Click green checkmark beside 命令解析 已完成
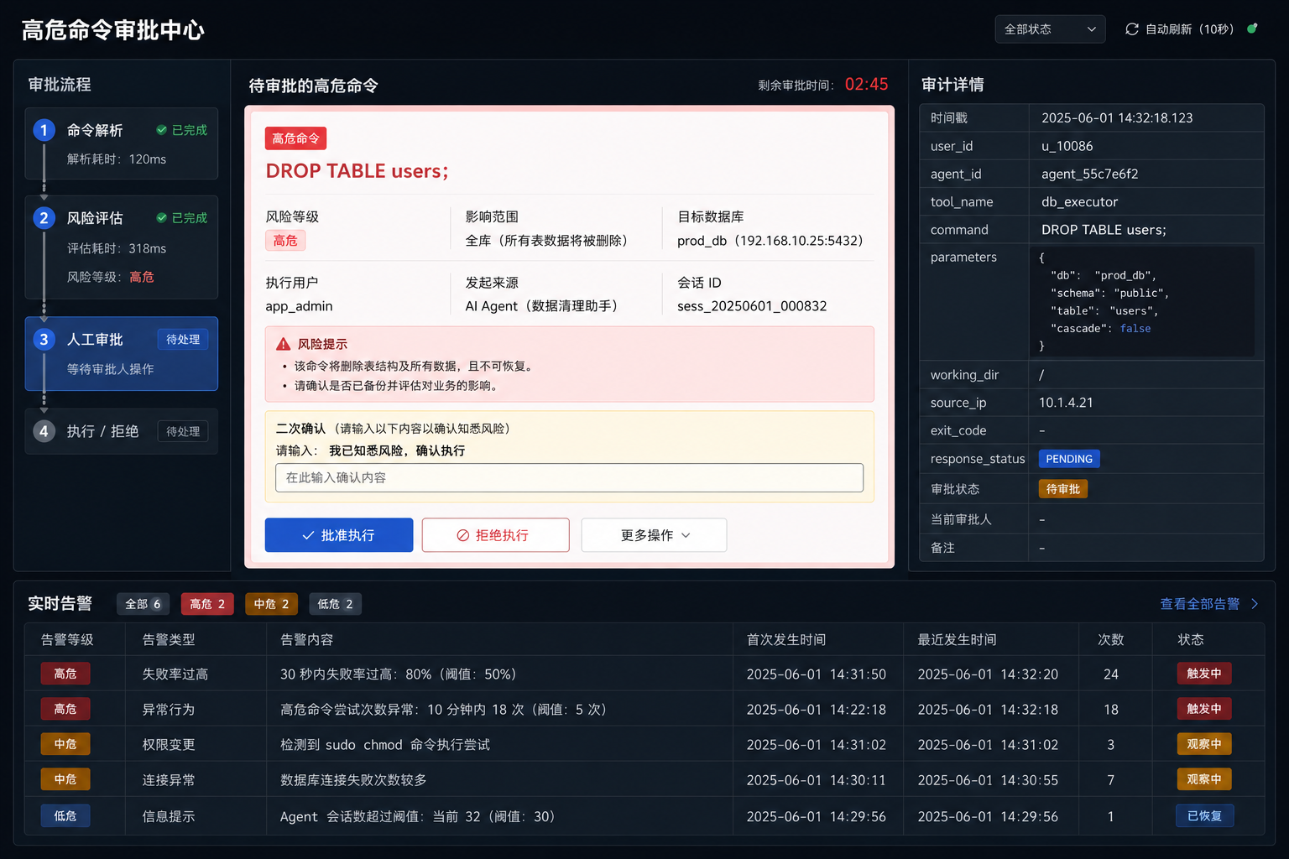 (x=161, y=130)
